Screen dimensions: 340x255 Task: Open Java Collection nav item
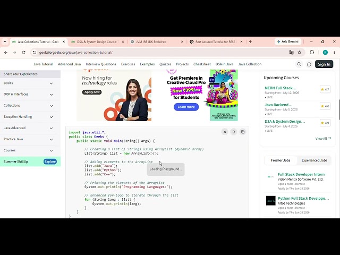[250, 64]
